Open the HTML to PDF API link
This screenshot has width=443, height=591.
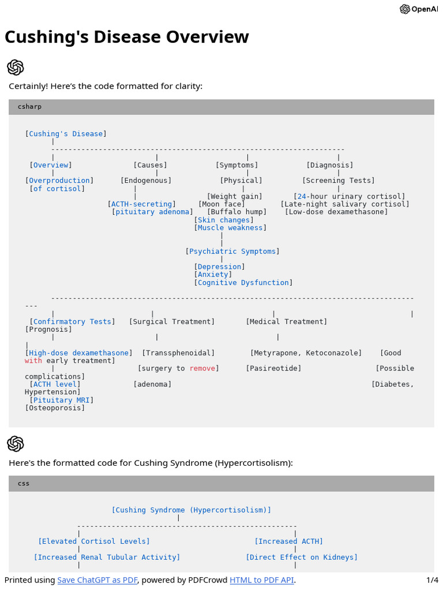tap(261, 580)
